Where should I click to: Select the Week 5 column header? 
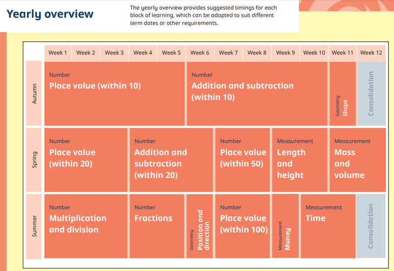point(171,53)
